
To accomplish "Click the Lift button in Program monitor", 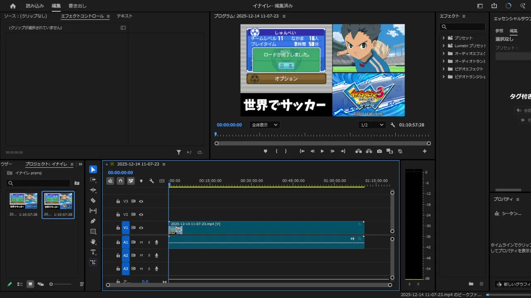I will (x=358, y=151).
